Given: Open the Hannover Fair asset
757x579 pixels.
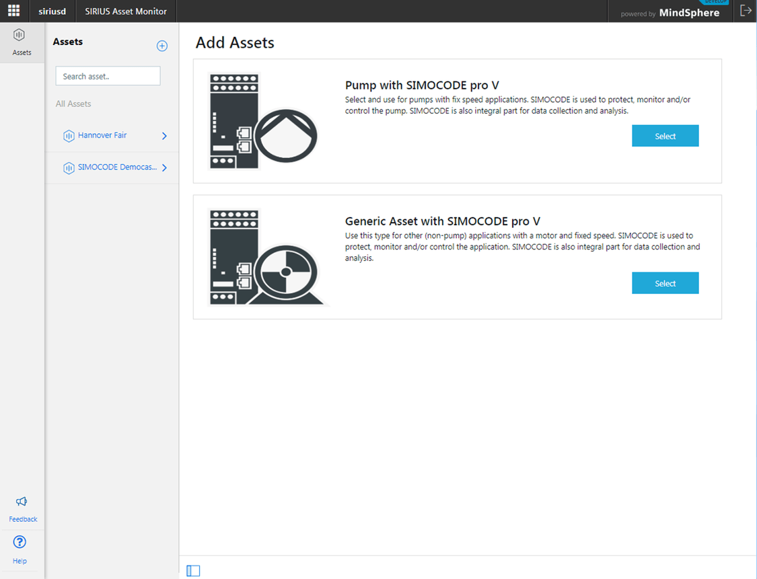Looking at the screenshot, I should tap(112, 136).
